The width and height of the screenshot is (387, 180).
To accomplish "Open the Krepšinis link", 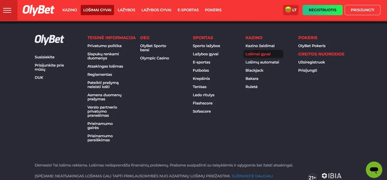I will [x=201, y=79].
